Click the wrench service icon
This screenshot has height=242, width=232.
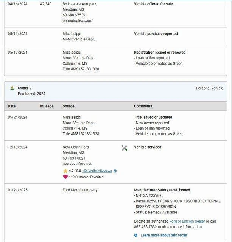[x=124, y=148]
